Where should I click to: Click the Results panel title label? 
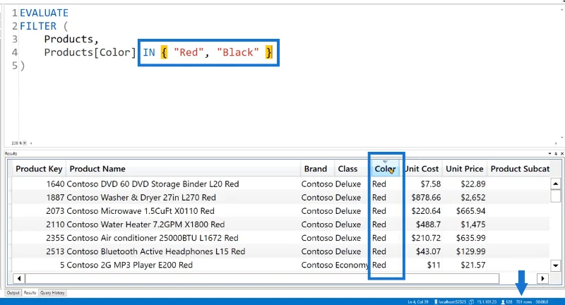(x=11, y=153)
